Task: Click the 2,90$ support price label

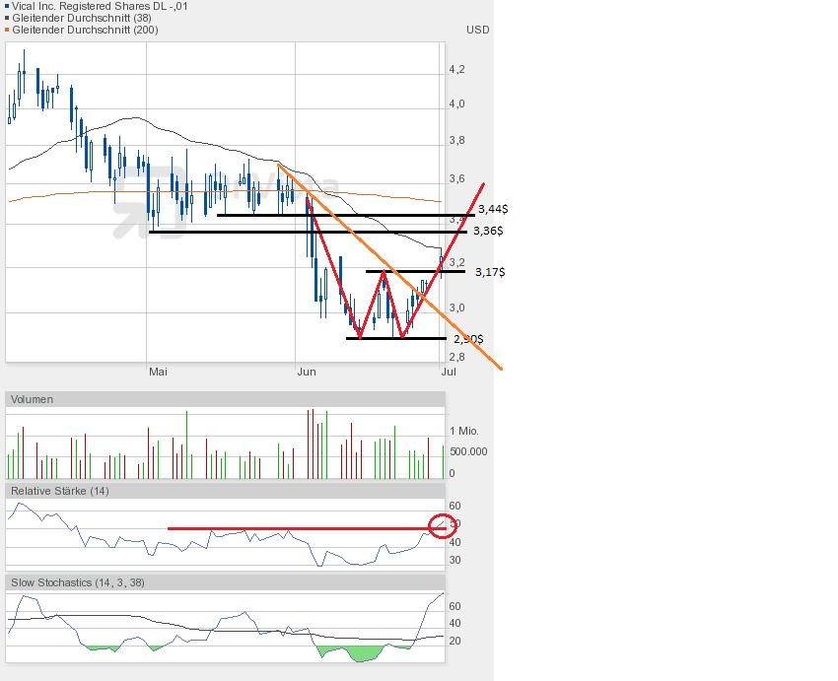Action: (x=468, y=338)
